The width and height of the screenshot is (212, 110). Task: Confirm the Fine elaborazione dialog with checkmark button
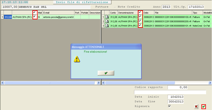click(x=106, y=73)
